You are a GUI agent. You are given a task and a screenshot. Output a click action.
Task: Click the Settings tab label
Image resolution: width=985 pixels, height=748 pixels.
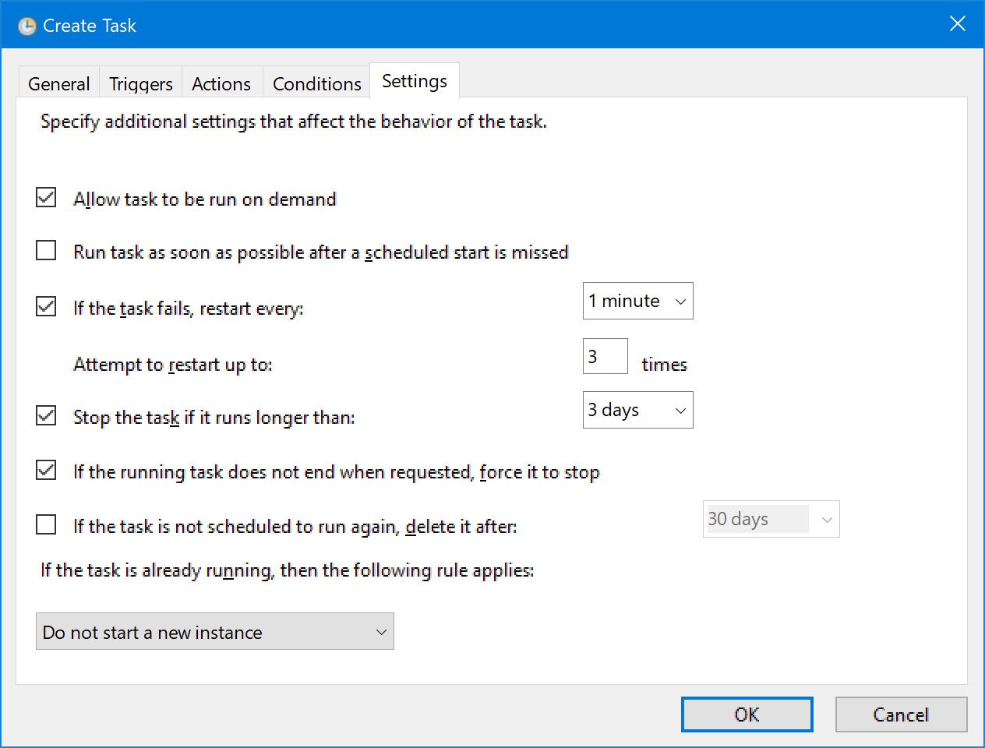coord(415,81)
